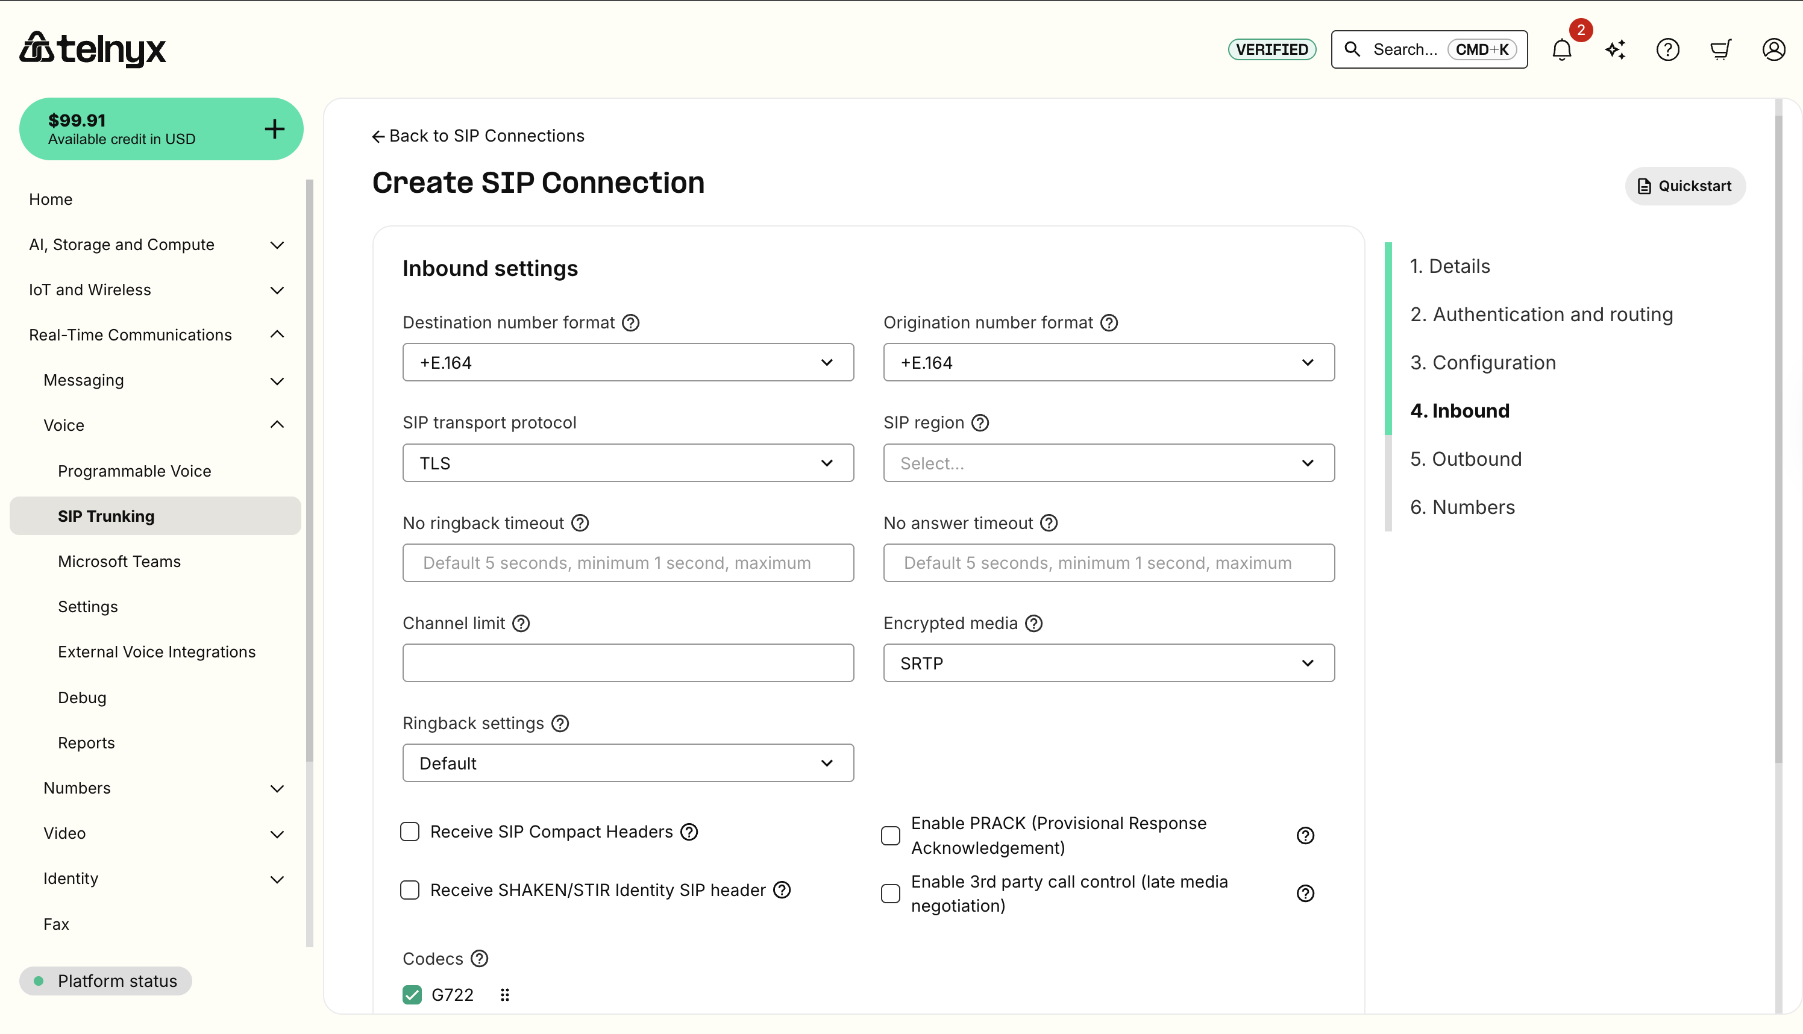Open the shopping cart icon
The height and width of the screenshot is (1034, 1803).
tap(1720, 49)
